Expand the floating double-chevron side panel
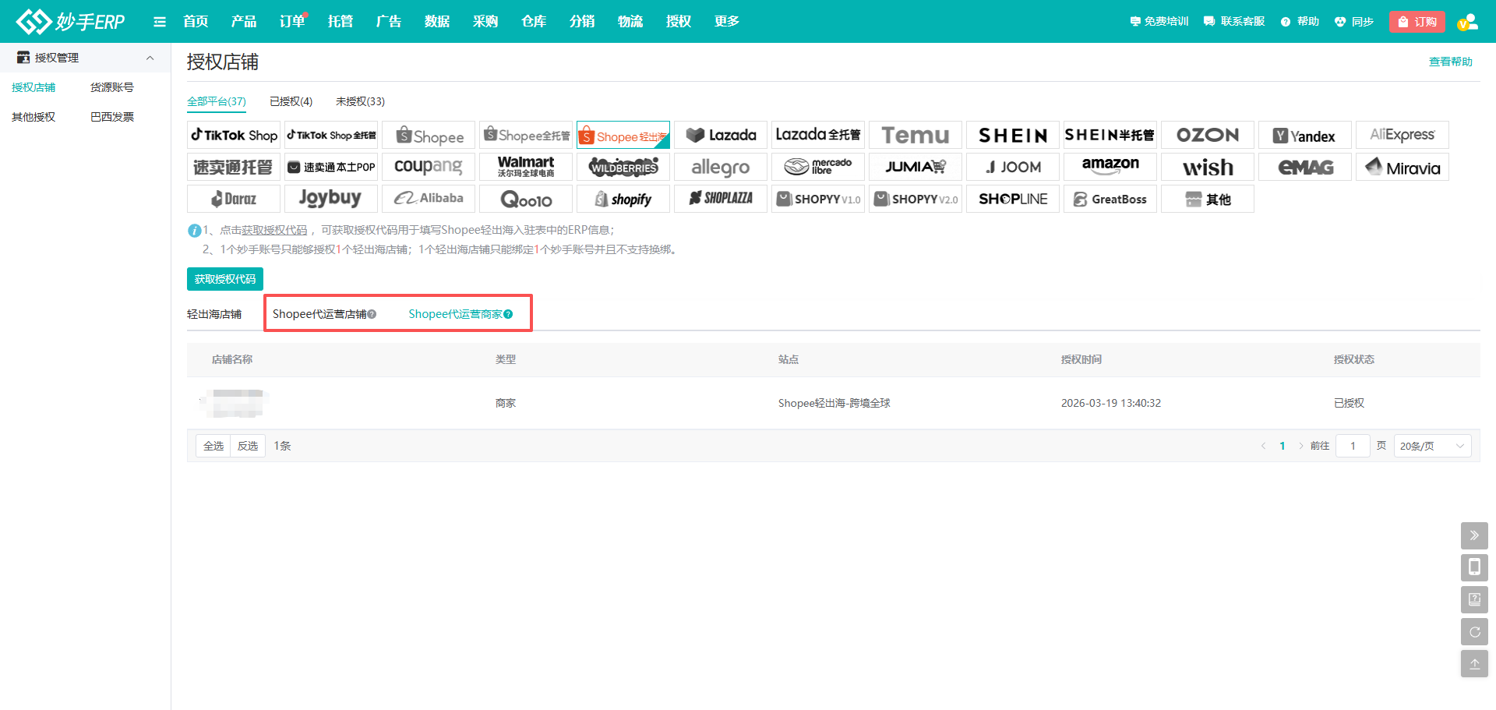The image size is (1496, 710). click(x=1474, y=535)
